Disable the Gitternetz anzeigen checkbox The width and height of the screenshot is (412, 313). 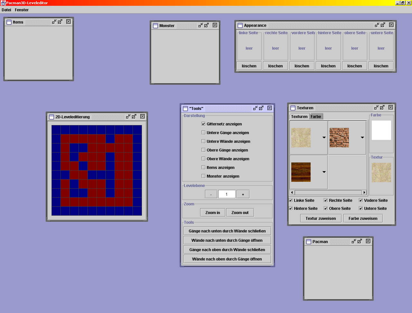coord(203,124)
